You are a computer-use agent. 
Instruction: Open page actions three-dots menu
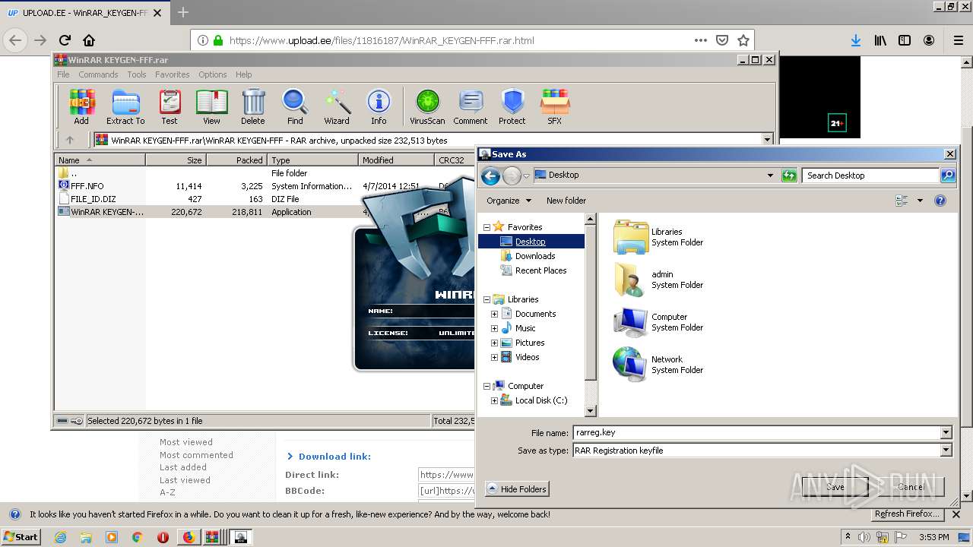tap(700, 40)
